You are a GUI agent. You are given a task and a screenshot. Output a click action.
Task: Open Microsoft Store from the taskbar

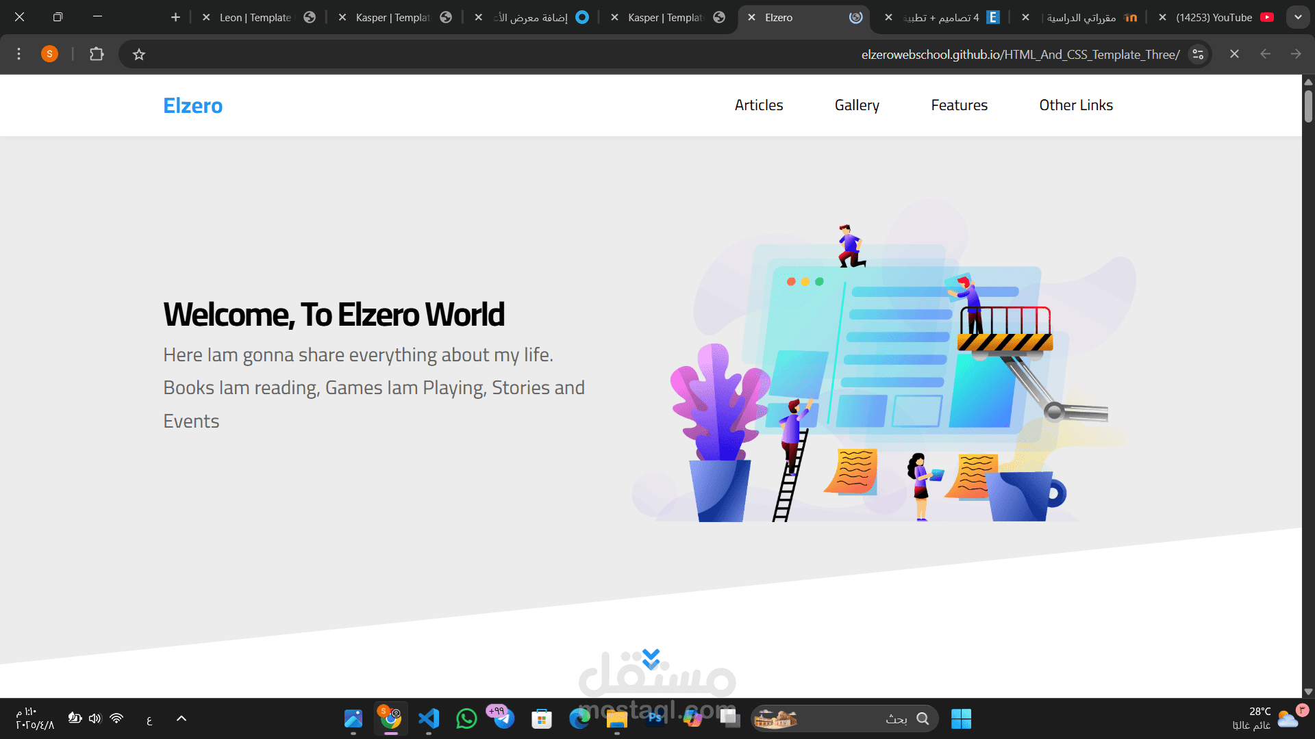[x=542, y=718]
